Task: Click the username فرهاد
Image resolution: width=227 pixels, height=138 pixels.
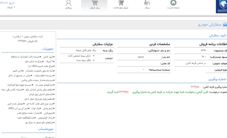Action: point(10,7)
